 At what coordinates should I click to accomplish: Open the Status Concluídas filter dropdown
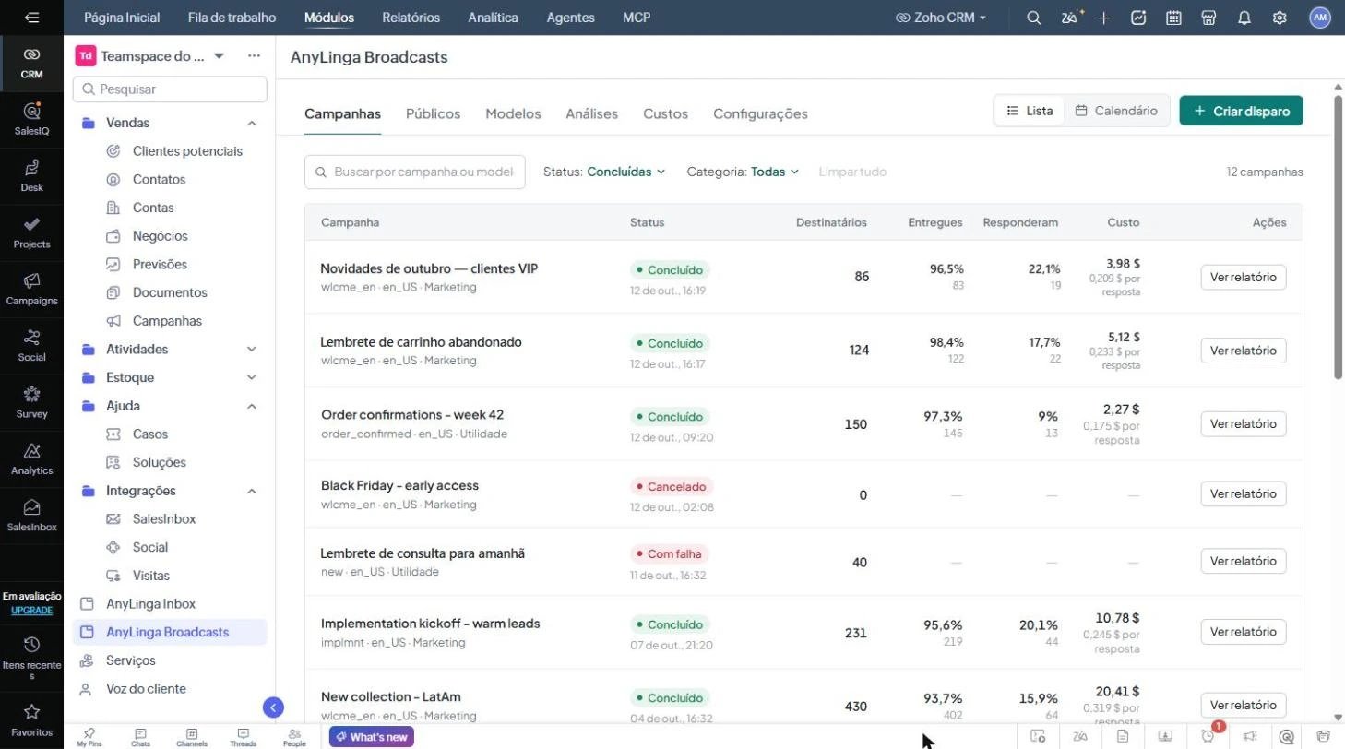point(604,172)
